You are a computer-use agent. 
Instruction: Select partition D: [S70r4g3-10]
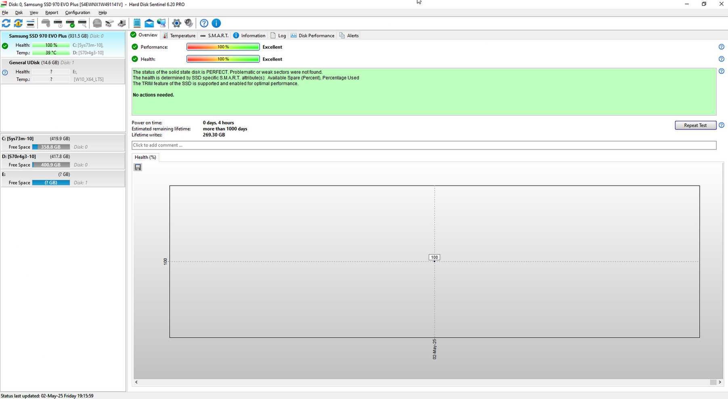(63, 160)
